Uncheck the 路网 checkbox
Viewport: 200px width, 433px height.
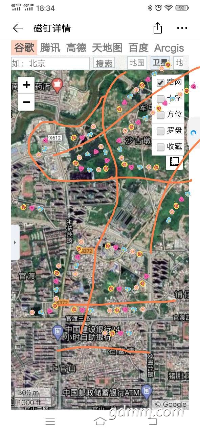coord(160,83)
